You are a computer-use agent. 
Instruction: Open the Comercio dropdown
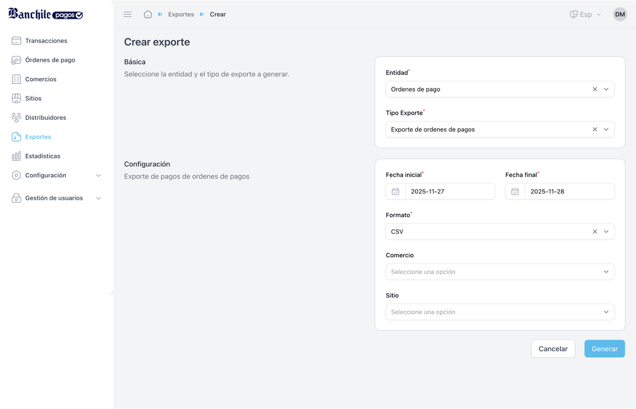pyautogui.click(x=500, y=272)
